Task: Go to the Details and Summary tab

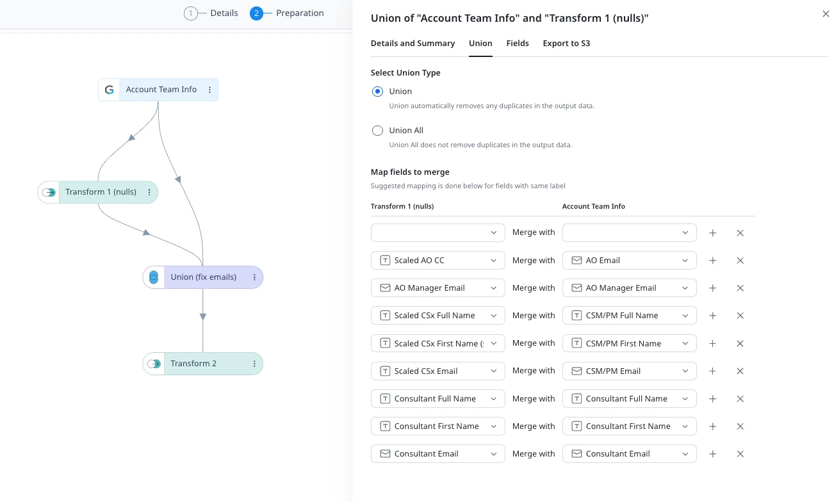Action: (x=413, y=44)
